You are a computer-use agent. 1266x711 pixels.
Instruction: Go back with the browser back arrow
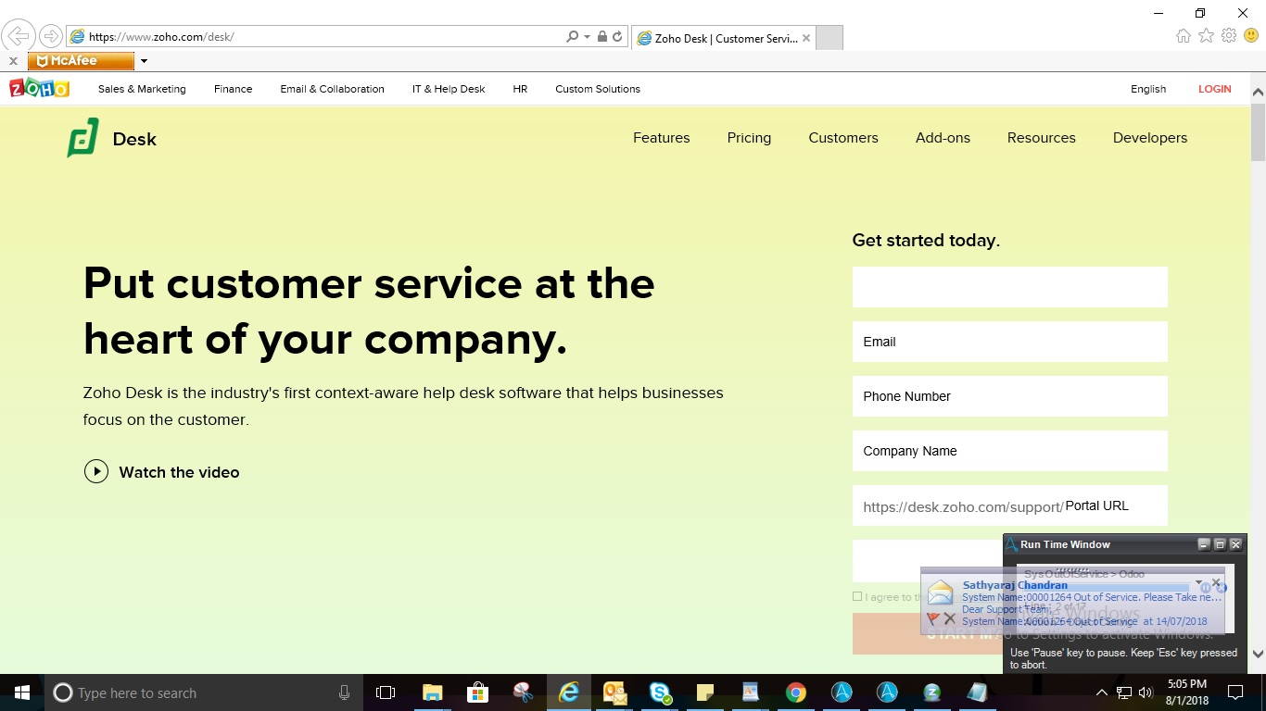pos(18,36)
